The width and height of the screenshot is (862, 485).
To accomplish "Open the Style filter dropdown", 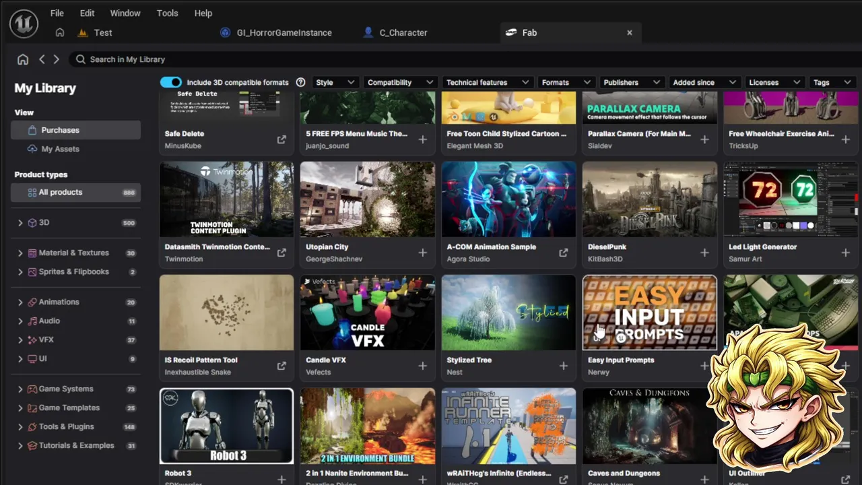I will [x=335, y=82].
